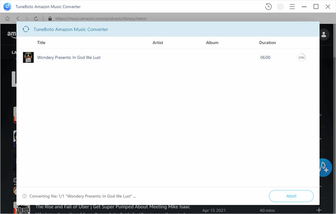336x214 pixels.
Task: Open the conversion history clock icon
Action: point(268,7)
